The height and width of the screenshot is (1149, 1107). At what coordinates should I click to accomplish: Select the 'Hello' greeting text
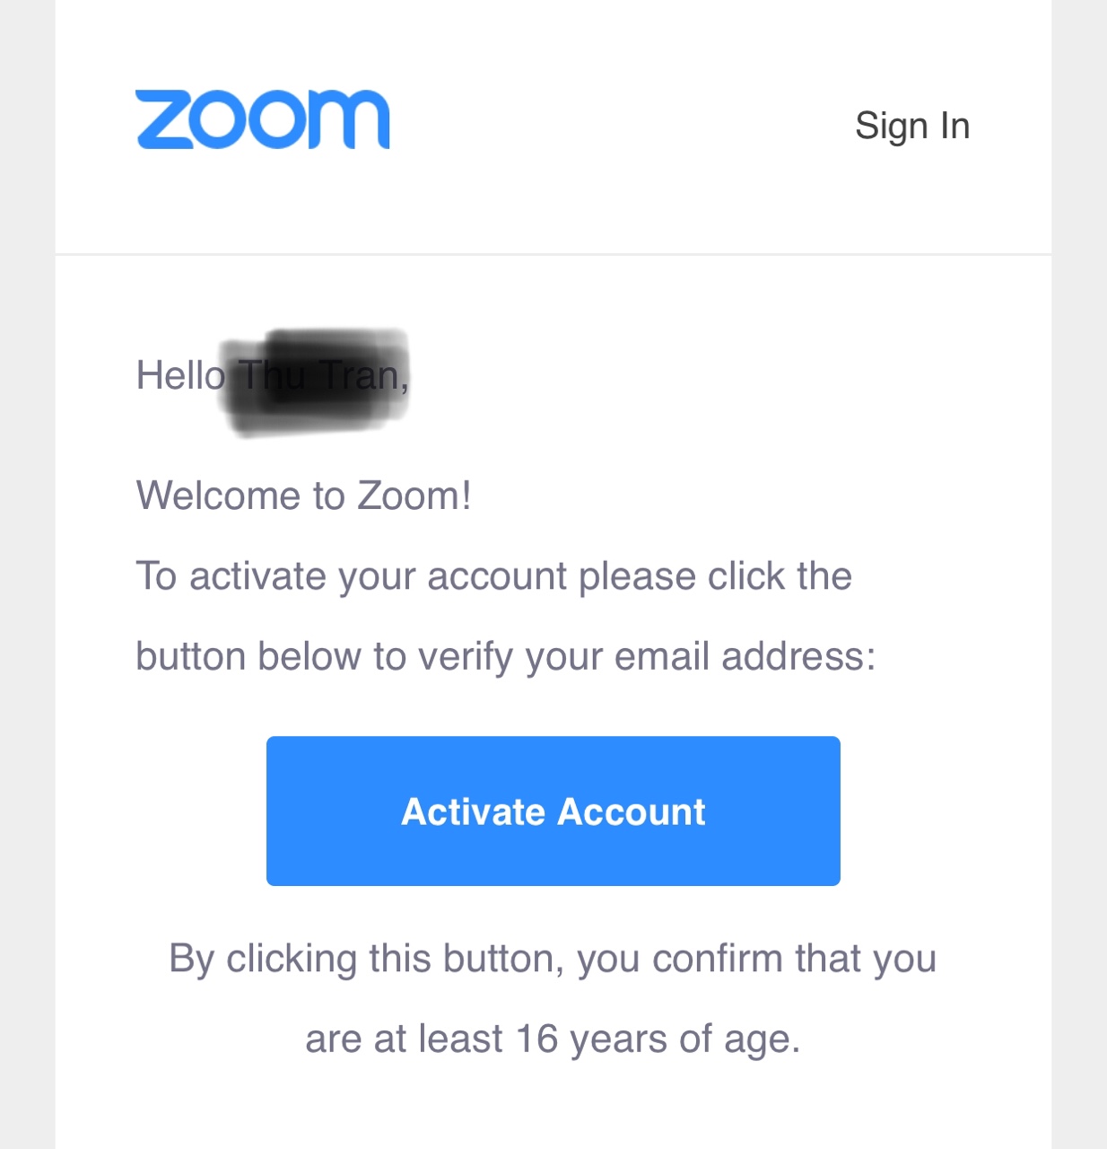point(180,375)
